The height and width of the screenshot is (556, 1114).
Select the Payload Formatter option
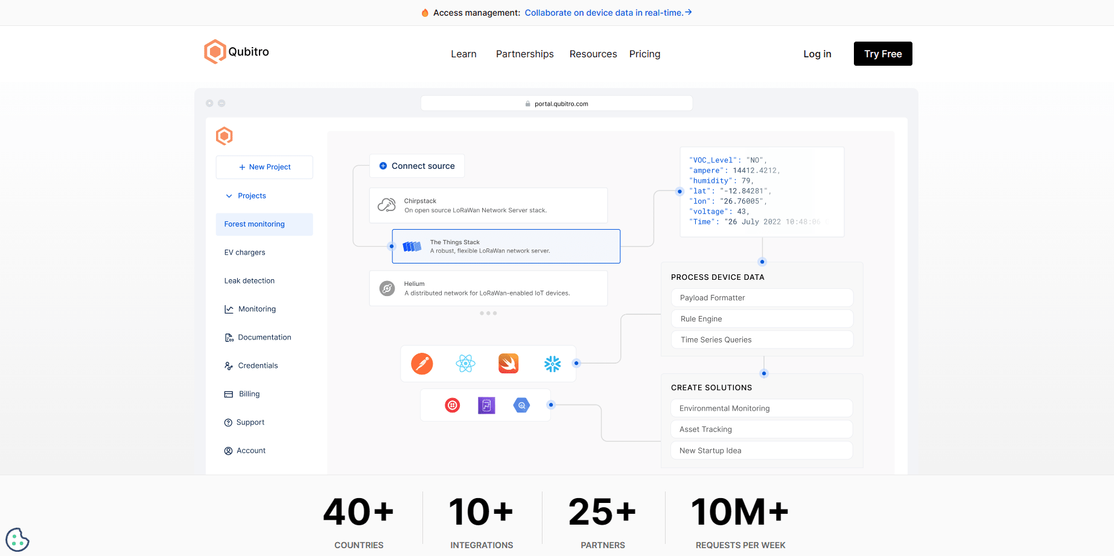[x=762, y=298]
